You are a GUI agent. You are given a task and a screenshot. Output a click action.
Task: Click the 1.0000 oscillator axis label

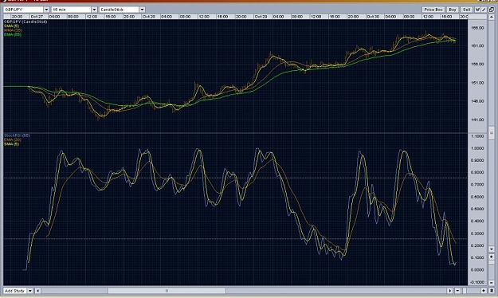click(477, 148)
